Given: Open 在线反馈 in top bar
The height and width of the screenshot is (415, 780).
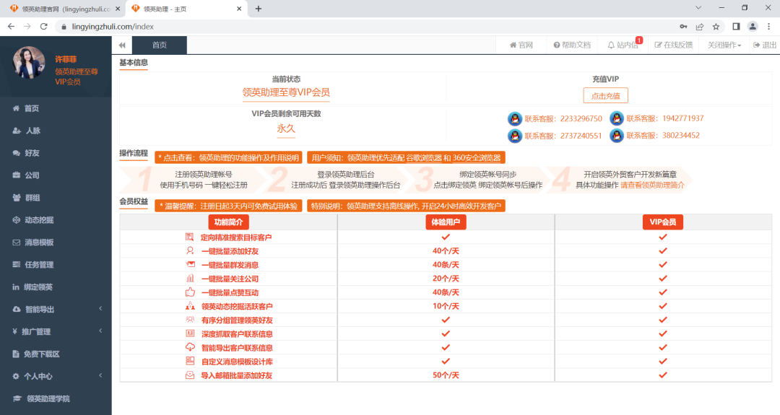Looking at the screenshot, I should 674,45.
